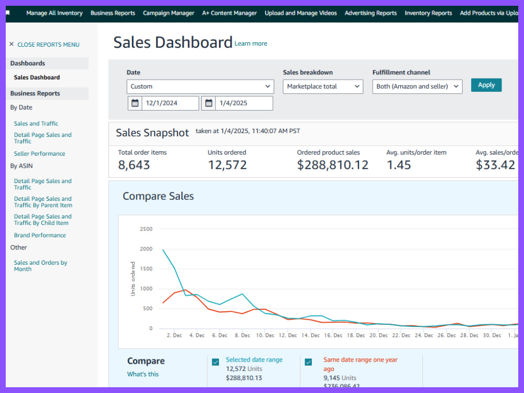Click the Units ordered value 12,572

pos(227,165)
